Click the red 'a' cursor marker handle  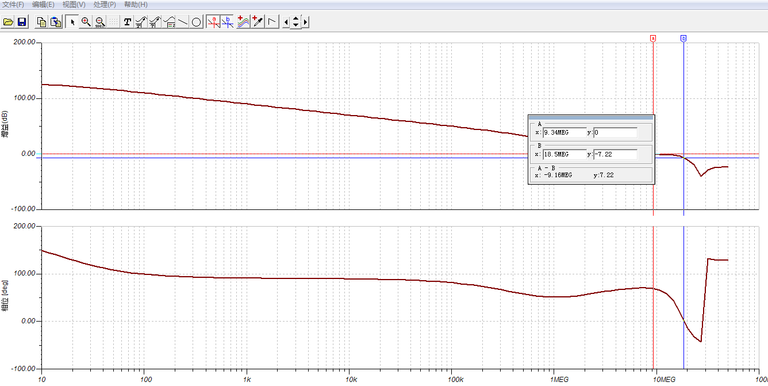[653, 39]
